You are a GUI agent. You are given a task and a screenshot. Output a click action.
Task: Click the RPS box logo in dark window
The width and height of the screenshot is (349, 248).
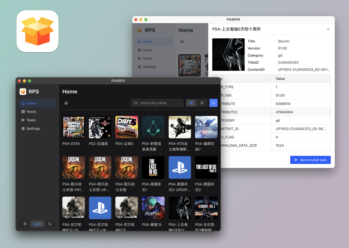click(x=23, y=92)
